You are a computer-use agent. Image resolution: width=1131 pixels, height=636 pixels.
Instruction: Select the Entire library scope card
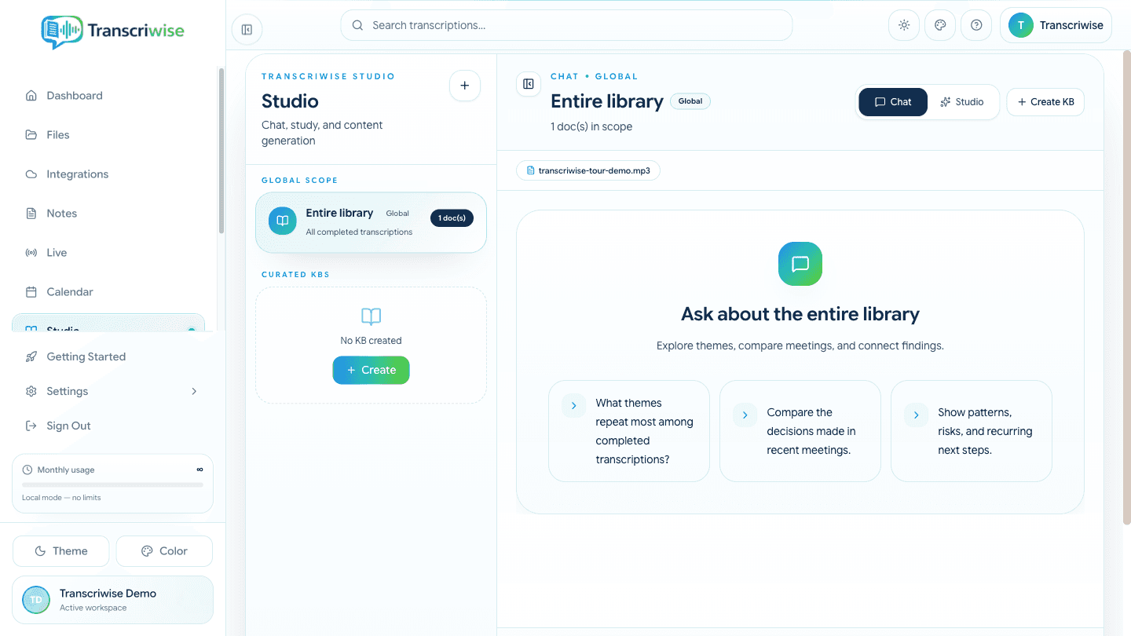(x=371, y=223)
